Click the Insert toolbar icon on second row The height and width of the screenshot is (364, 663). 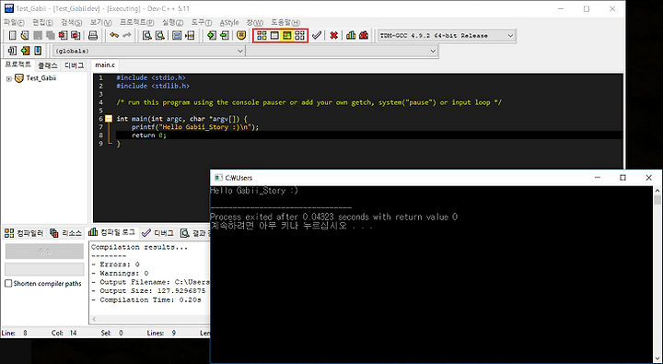pyautogui.click(x=12, y=51)
